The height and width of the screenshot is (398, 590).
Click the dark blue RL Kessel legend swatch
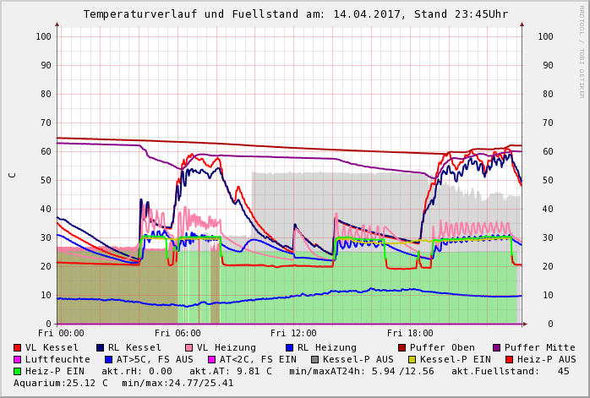coord(100,347)
